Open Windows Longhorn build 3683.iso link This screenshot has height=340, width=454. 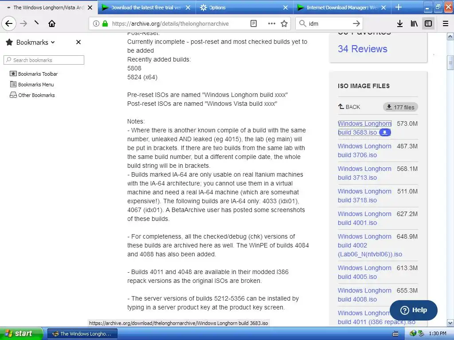click(364, 128)
